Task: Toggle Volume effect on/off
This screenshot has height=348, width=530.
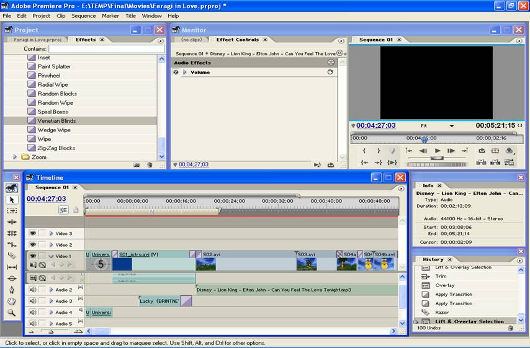Action: [176, 73]
